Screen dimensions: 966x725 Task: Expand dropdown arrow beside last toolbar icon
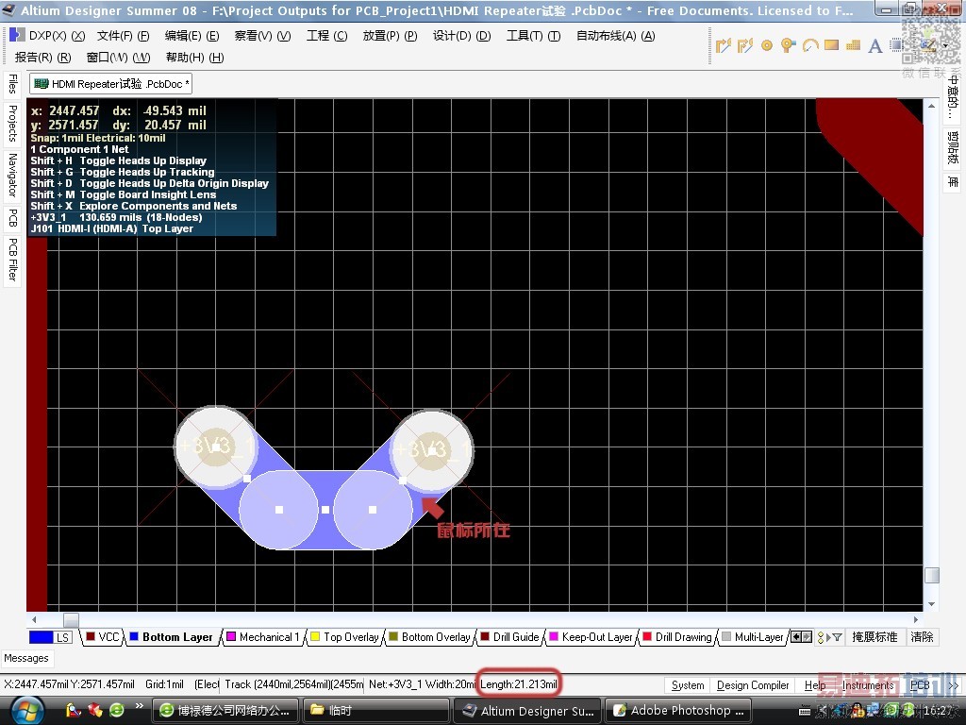click(x=944, y=45)
